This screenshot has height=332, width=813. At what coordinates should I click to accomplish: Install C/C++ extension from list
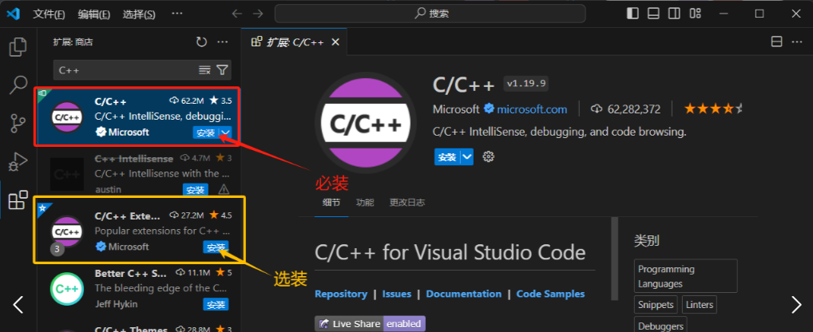[206, 133]
